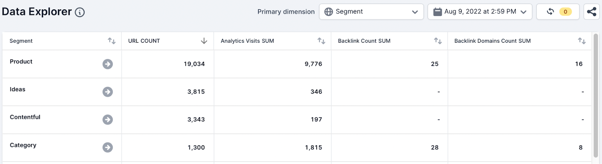Screen dimensions: 602x164
Task: Open the Contentful segment arrow icon
Action: [108, 119]
